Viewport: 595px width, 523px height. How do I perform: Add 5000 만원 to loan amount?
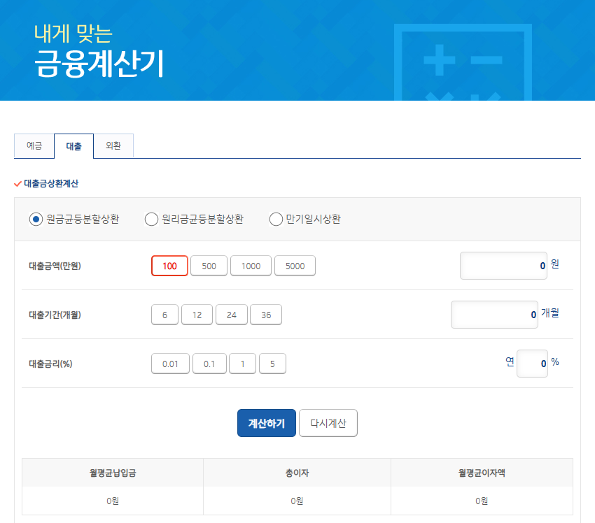click(x=295, y=266)
